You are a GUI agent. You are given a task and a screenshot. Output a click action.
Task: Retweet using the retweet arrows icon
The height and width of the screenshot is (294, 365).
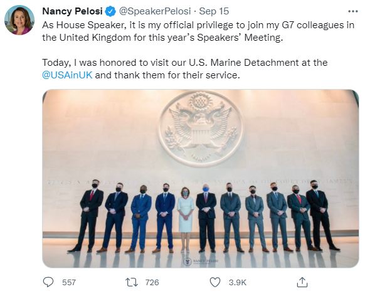[132, 282]
